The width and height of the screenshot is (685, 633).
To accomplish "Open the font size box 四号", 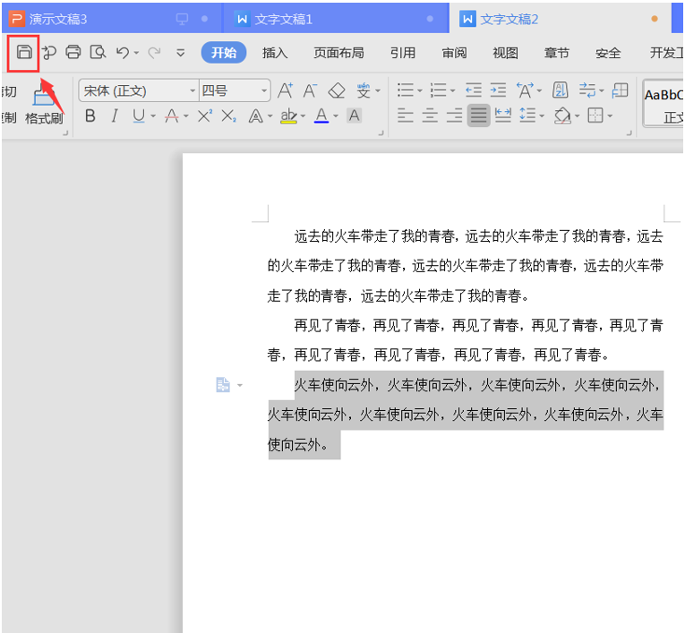I will click(235, 90).
